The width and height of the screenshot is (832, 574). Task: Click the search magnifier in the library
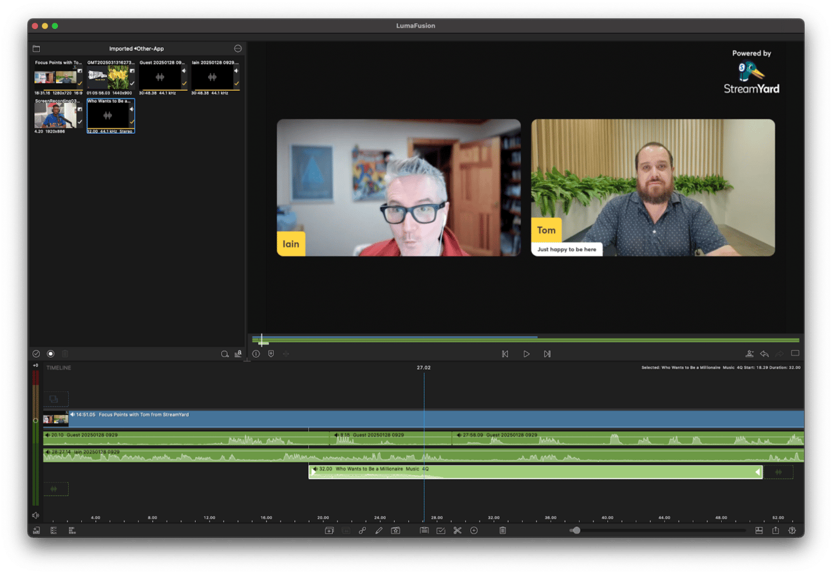click(224, 354)
